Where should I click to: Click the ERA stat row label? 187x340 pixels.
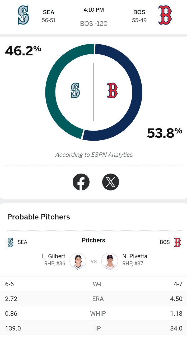[x=98, y=299]
